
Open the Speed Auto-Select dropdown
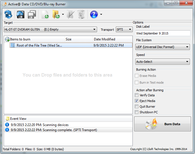(162, 62)
